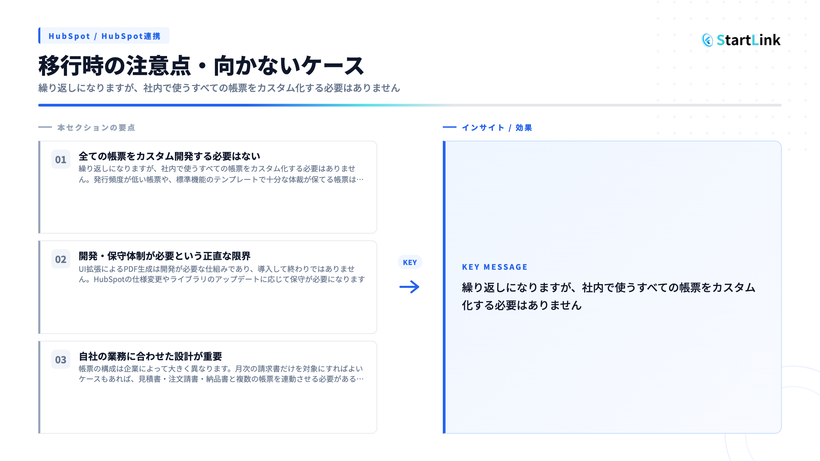Click the heading '移行時の注意点・向かないケース'
Screen dimensions: 820x461
coord(201,66)
